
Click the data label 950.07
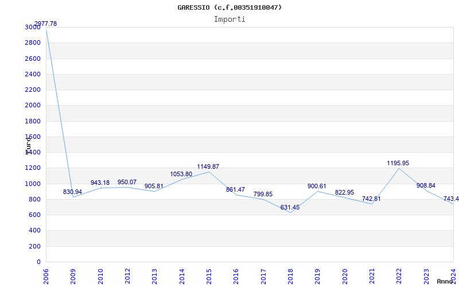pos(127,182)
